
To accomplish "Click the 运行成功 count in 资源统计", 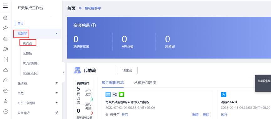I will pyautogui.click(x=91, y=99).
